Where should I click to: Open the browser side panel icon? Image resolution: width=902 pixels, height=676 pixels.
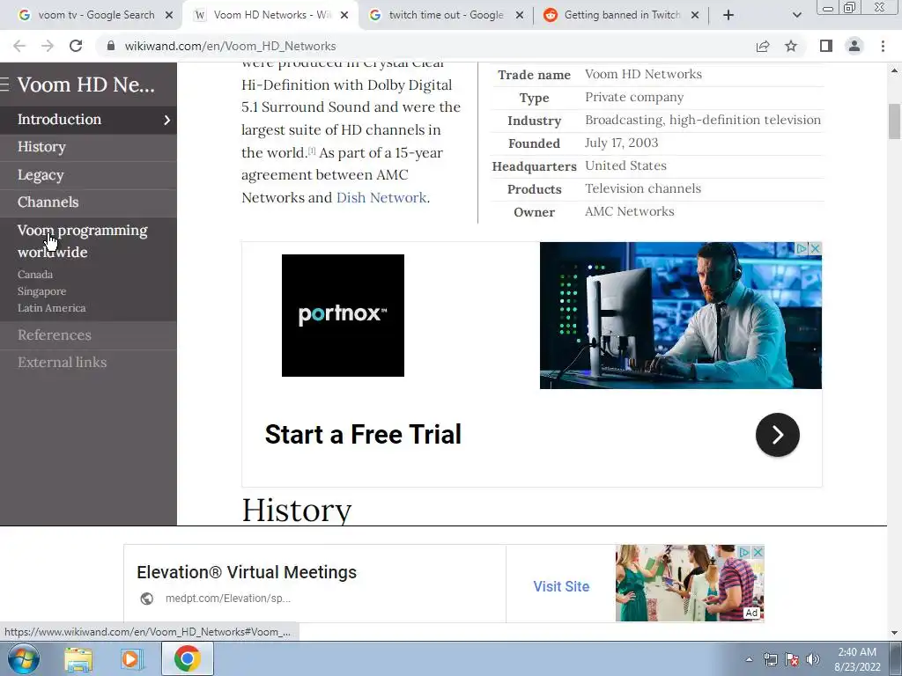(x=826, y=46)
